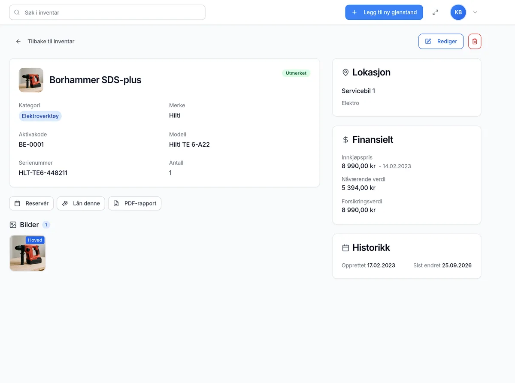Click Sist endret date 25.09.2026
515x383 pixels.
coord(457,265)
